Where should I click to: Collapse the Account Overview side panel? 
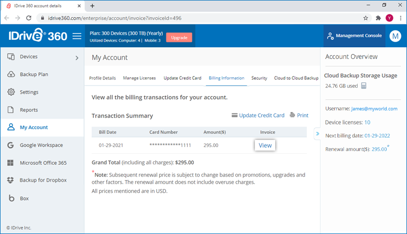click(316, 134)
